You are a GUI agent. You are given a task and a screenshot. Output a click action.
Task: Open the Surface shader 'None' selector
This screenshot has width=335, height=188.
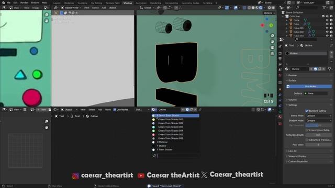coord(316,93)
